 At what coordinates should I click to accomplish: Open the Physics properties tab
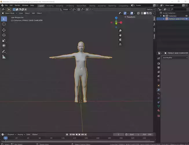click(159, 98)
